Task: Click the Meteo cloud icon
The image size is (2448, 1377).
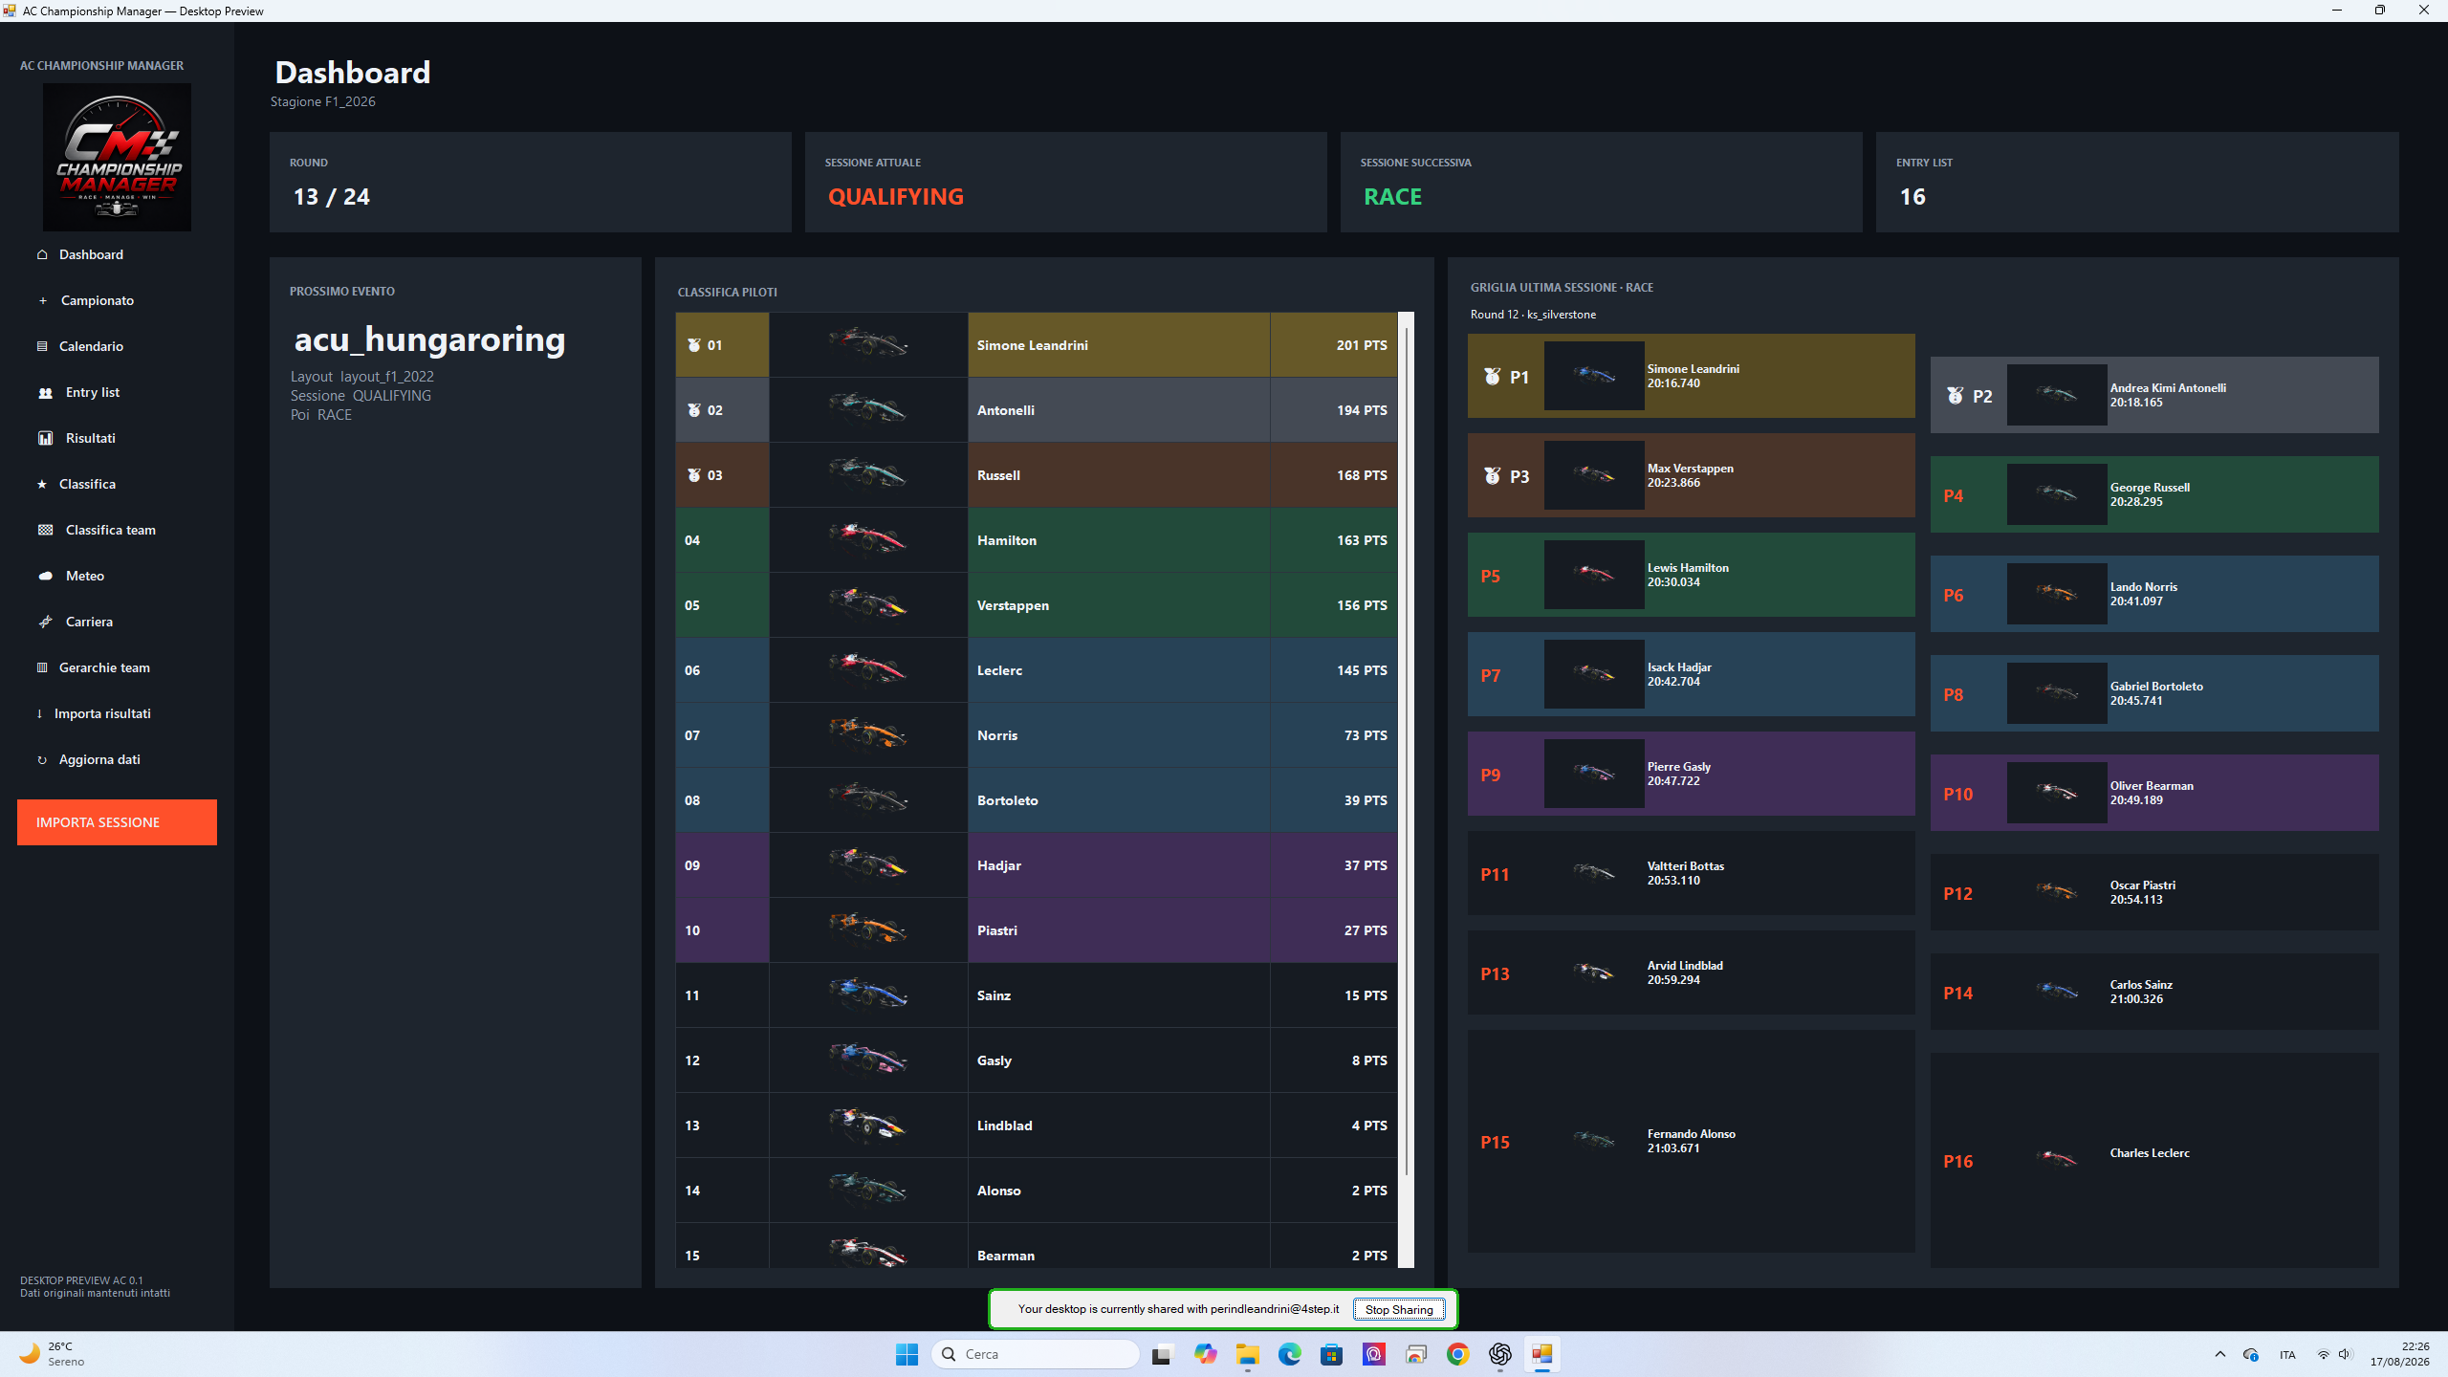Action: (x=45, y=576)
